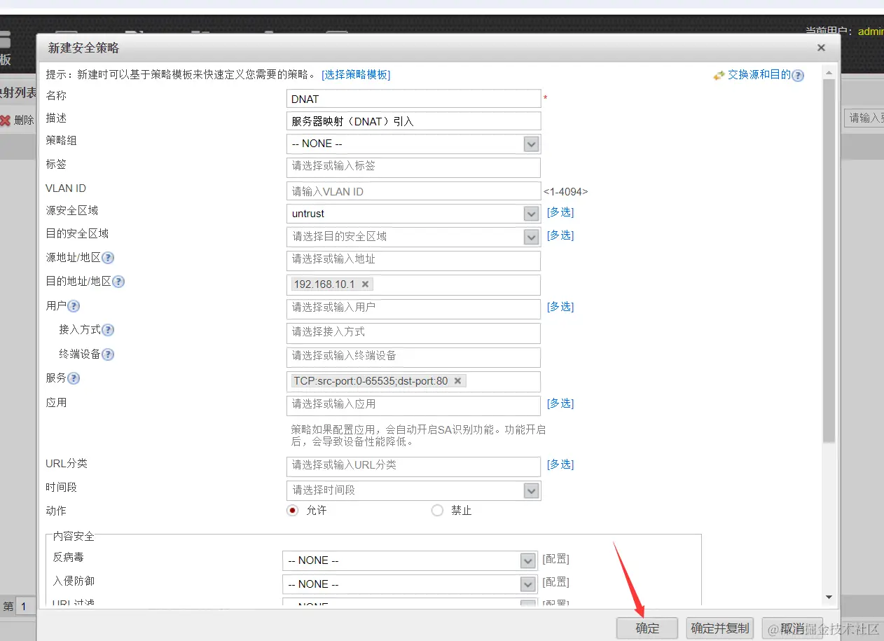Click 确定并复制 button
The image size is (884, 641).
click(720, 628)
